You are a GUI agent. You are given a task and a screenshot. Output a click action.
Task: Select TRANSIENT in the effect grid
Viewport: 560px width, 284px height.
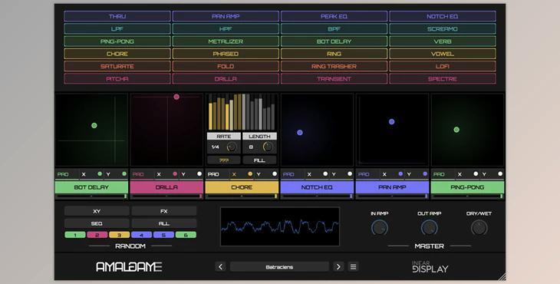tap(334, 79)
